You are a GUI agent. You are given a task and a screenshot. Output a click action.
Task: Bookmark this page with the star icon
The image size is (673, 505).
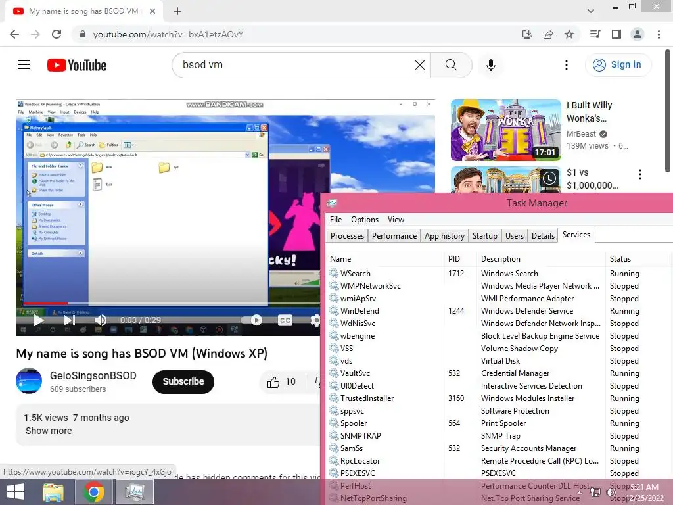569,34
